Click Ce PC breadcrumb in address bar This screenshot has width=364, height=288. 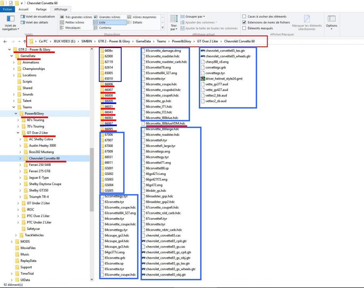[43, 41]
